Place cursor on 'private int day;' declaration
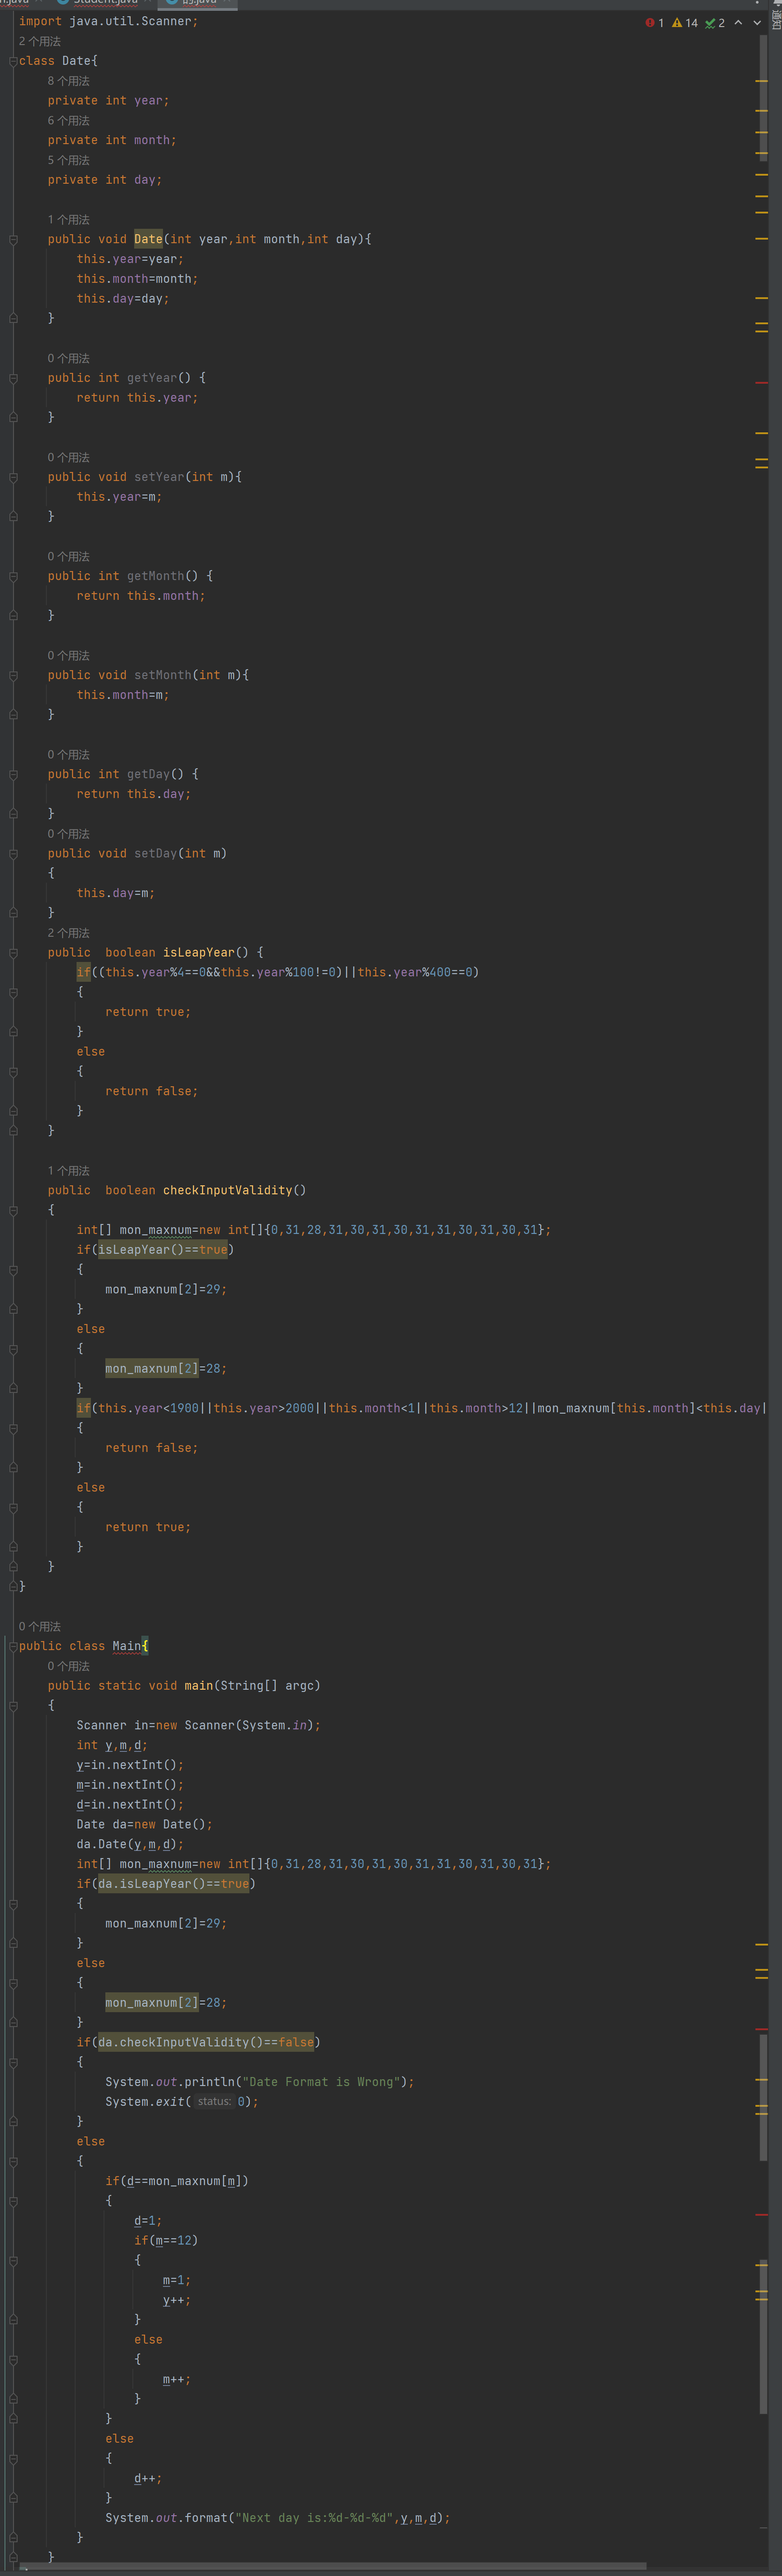 tap(105, 180)
